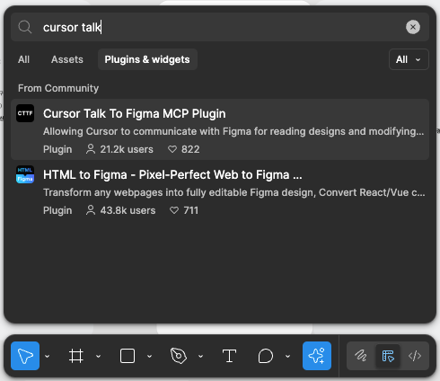Expand Pen tool options chevron
This screenshot has width=440, height=381.
[200, 356]
